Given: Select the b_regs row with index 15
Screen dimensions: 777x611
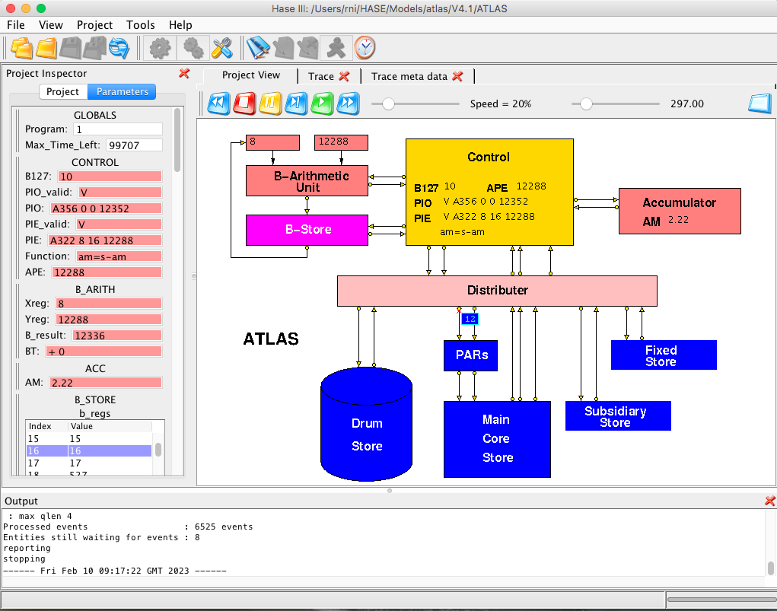Looking at the screenshot, I should (x=89, y=438).
